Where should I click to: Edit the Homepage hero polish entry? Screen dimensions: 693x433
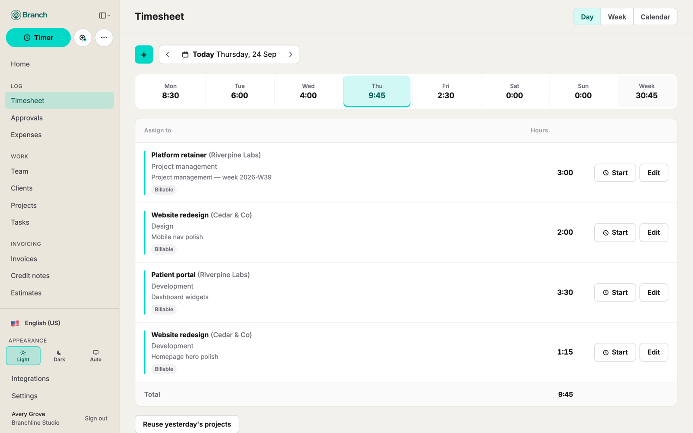[x=654, y=352]
